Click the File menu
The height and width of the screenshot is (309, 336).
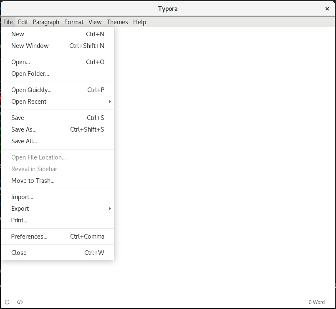tap(8, 22)
